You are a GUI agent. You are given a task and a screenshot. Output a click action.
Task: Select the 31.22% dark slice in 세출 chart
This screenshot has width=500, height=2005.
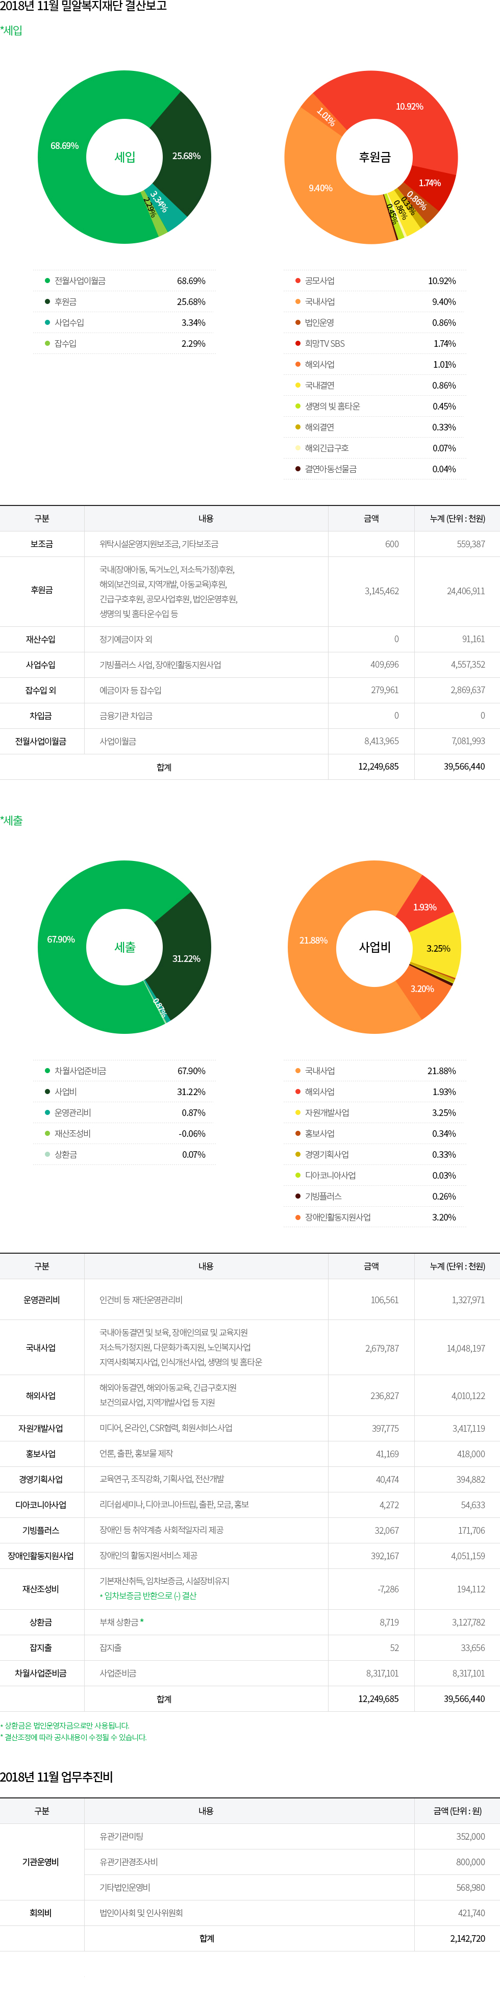point(187,958)
